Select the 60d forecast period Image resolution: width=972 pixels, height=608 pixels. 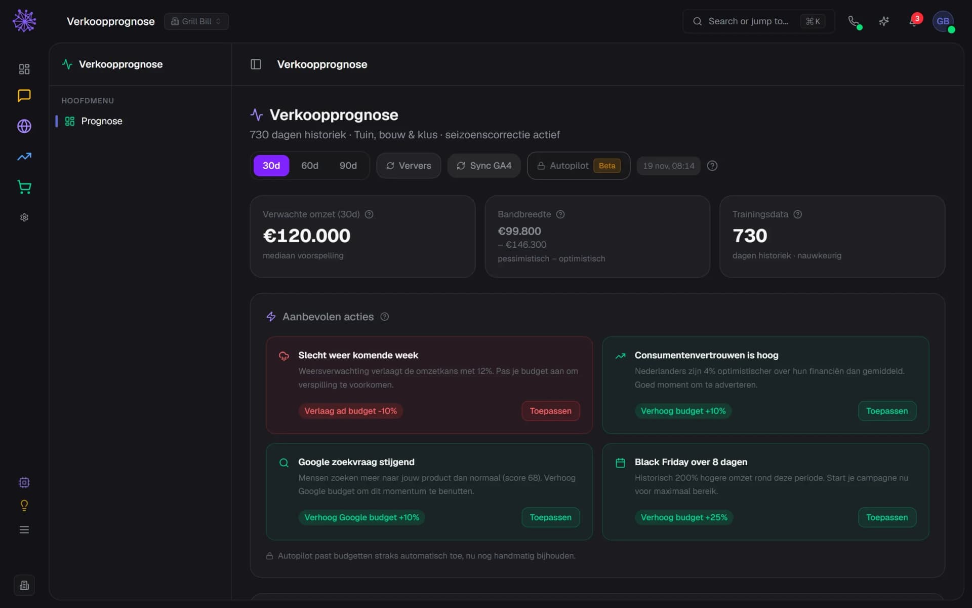(310, 166)
